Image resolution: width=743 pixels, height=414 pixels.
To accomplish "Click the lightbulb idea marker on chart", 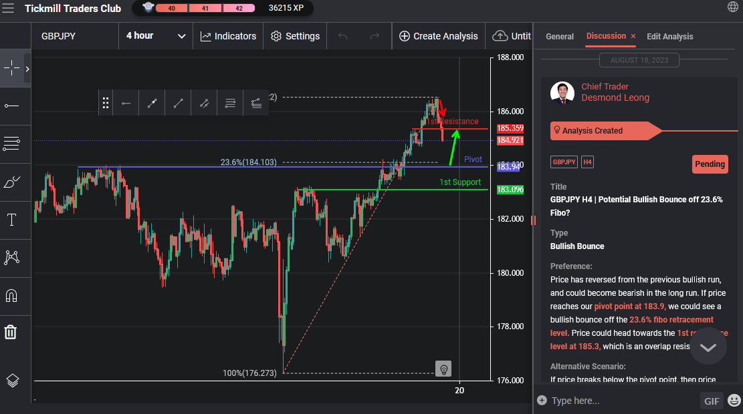I will (443, 369).
